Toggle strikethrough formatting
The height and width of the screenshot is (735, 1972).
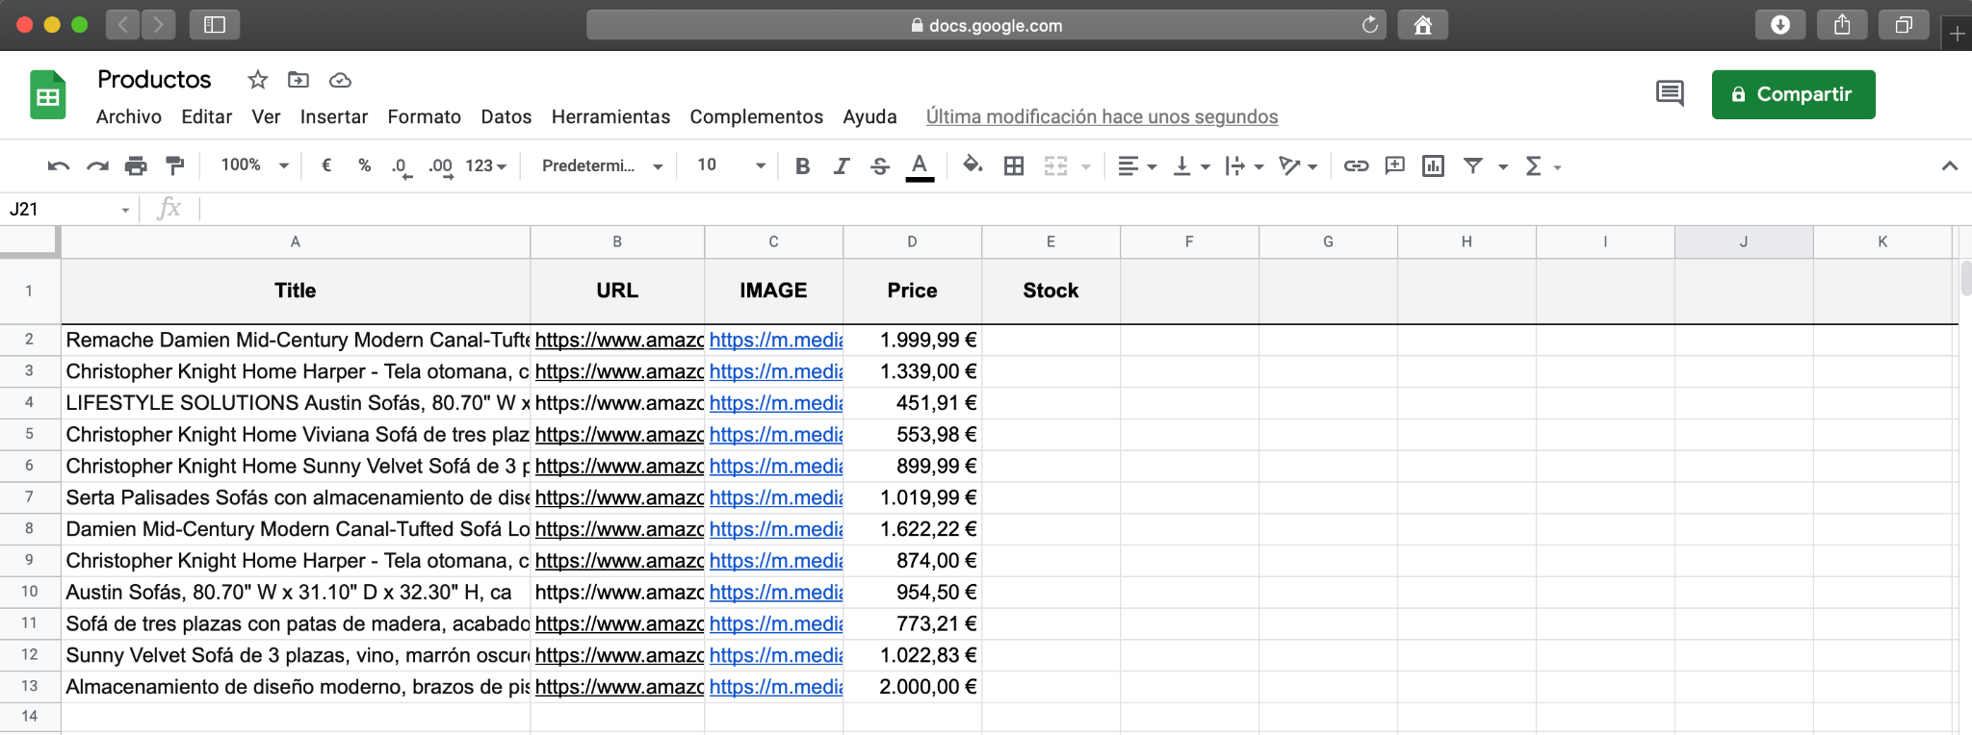[879, 165]
